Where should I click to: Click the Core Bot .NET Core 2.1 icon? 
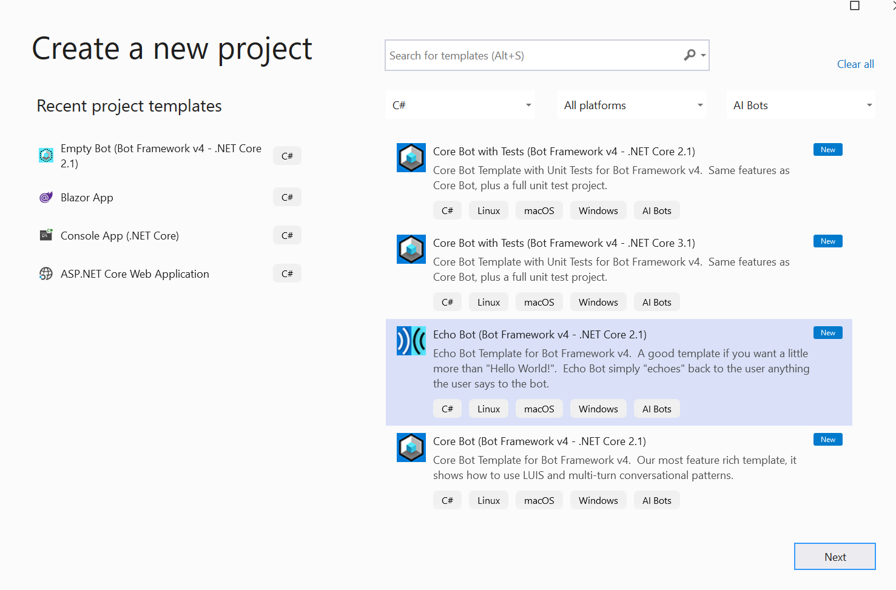(x=411, y=448)
